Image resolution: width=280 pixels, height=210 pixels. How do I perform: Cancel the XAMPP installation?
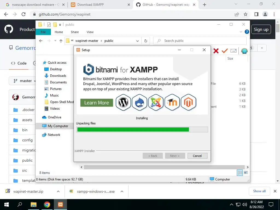click(x=197, y=156)
